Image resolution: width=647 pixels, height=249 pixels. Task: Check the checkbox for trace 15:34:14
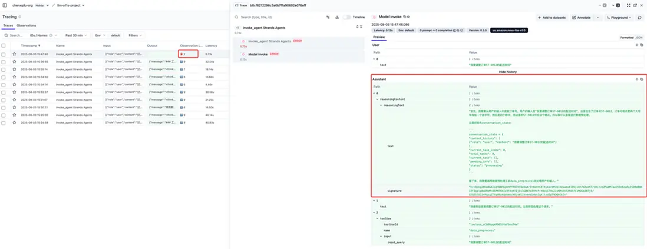tap(4, 85)
